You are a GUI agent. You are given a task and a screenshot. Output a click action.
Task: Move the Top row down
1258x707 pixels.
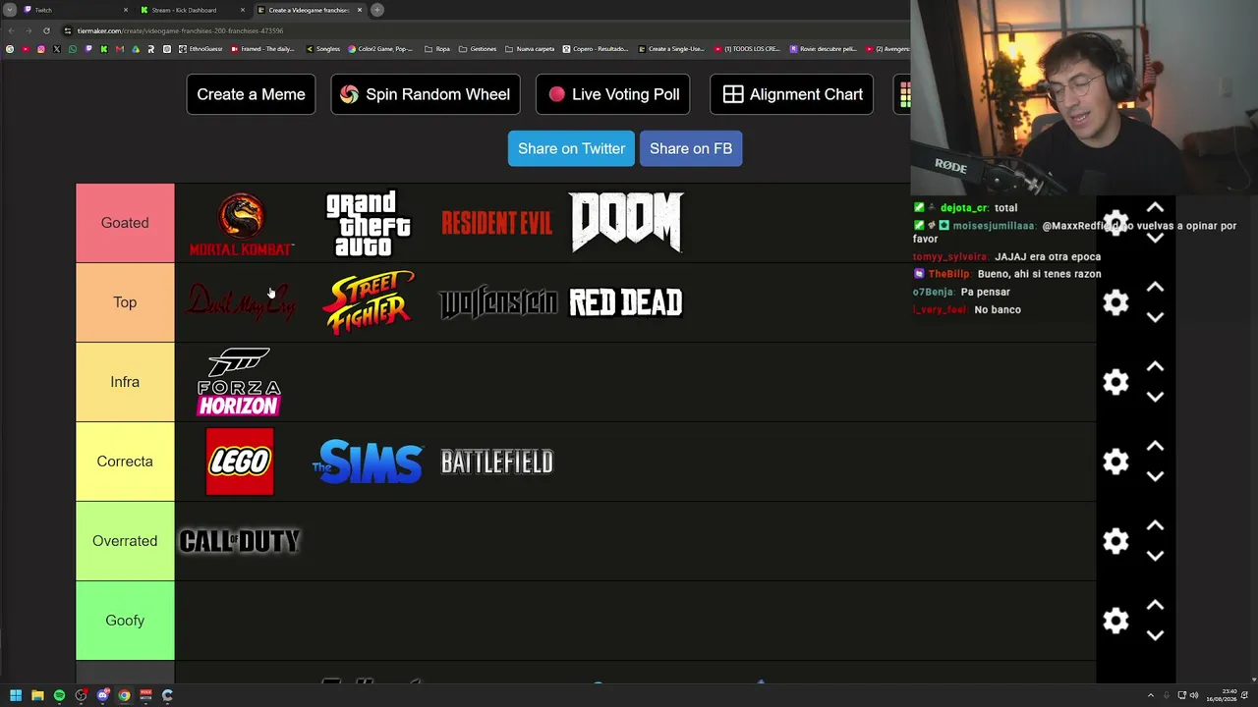tap(1155, 317)
